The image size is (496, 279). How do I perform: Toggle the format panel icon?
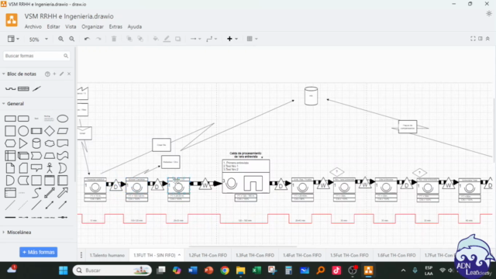click(480, 39)
